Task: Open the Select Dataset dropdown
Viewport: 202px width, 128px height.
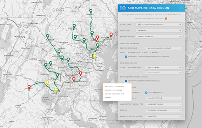Action: tap(164, 73)
